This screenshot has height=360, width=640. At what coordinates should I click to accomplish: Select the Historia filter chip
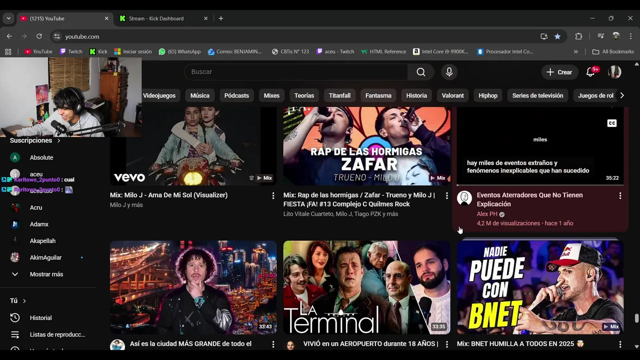416,95
